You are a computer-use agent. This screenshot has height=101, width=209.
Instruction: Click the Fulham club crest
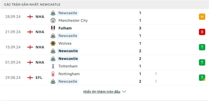pyautogui.click(x=53, y=28)
